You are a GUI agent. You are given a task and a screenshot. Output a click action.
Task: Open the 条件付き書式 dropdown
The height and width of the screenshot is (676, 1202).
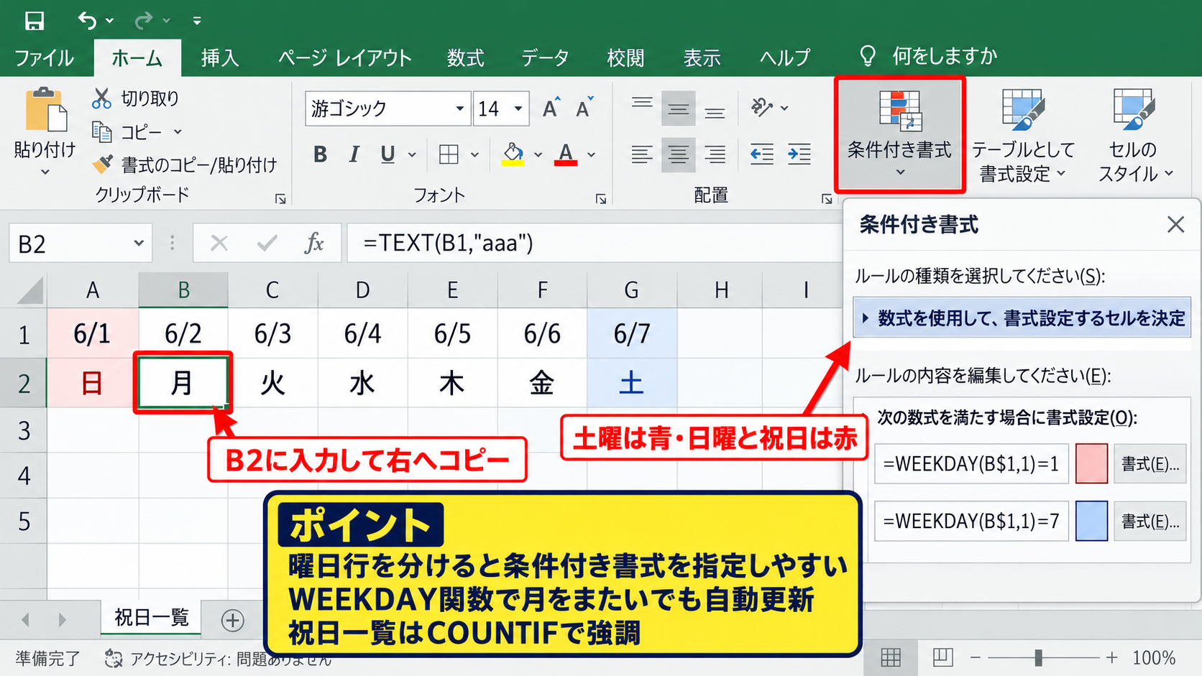click(x=899, y=135)
